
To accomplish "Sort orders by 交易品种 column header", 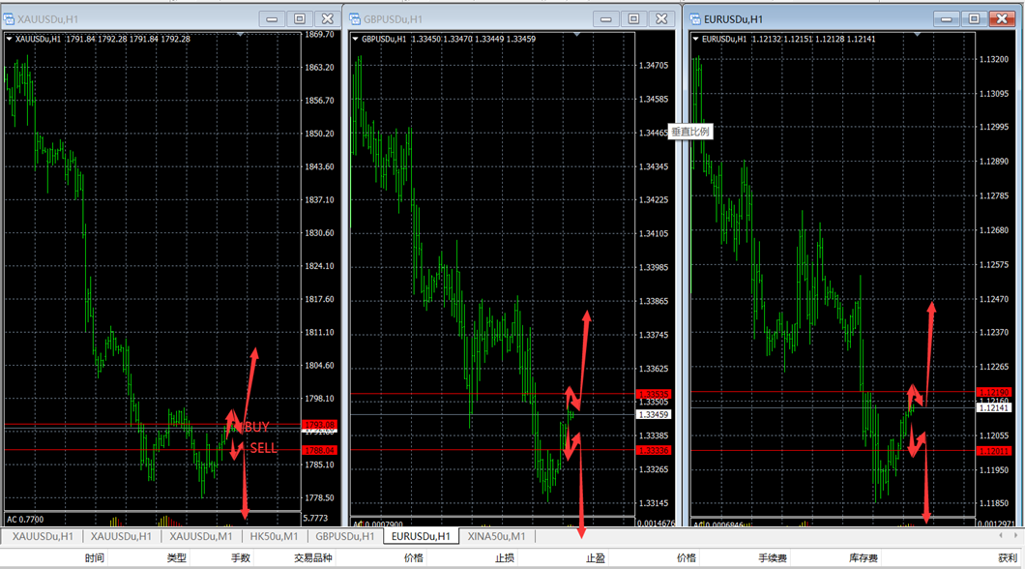I will click(313, 558).
